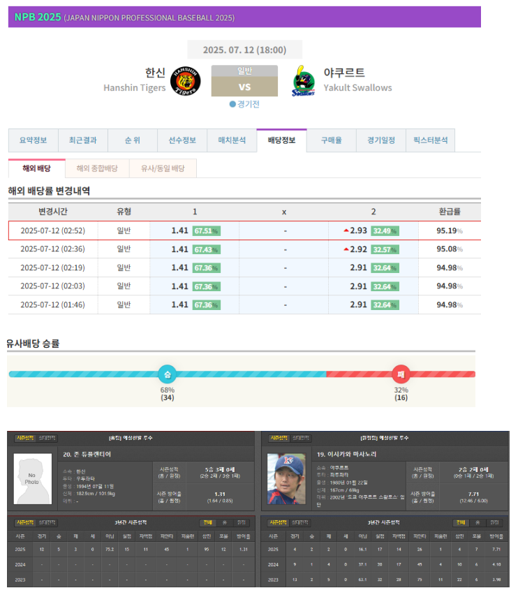518x595 pixels.
Task: Click the green 32.57% badge
Action: [385, 249]
